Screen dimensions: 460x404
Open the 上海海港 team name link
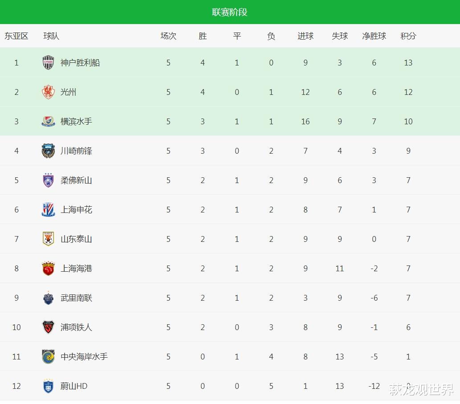[x=76, y=269]
